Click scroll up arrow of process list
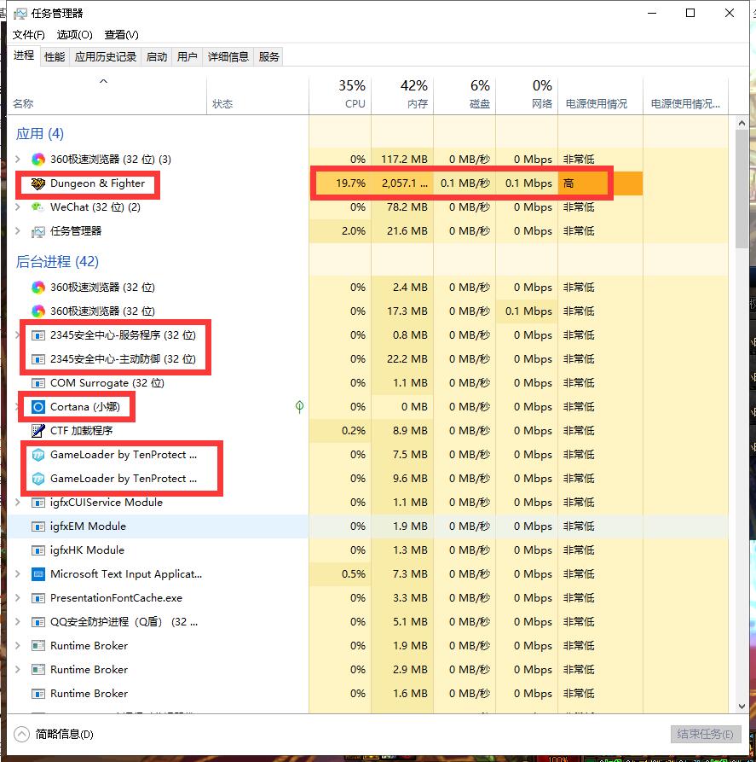 pos(742,124)
